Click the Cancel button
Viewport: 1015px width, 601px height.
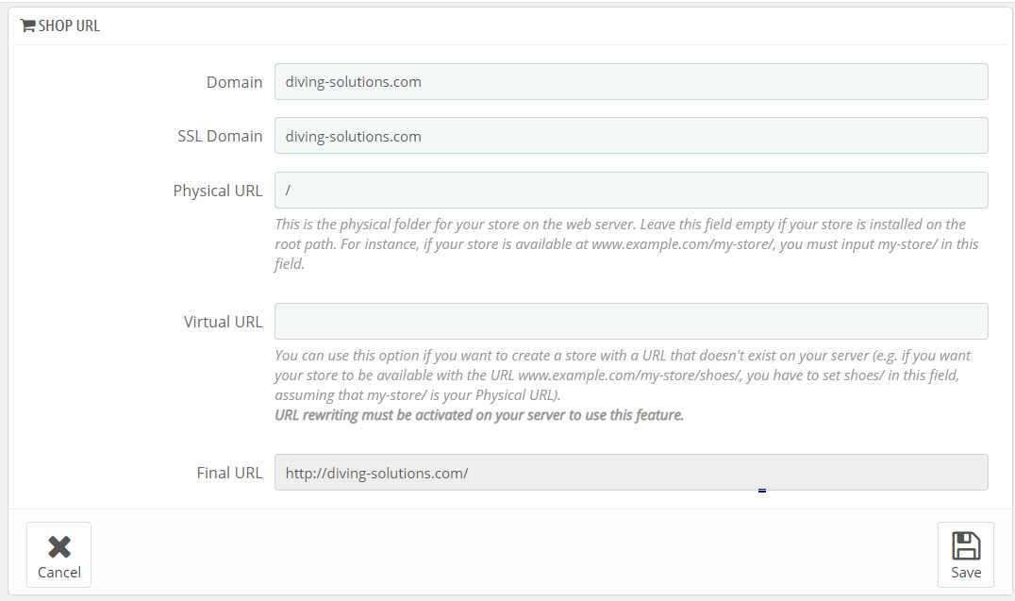(x=58, y=555)
